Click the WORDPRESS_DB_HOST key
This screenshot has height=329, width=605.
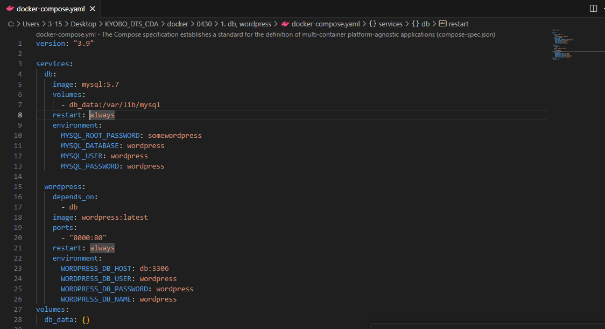[96, 268]
